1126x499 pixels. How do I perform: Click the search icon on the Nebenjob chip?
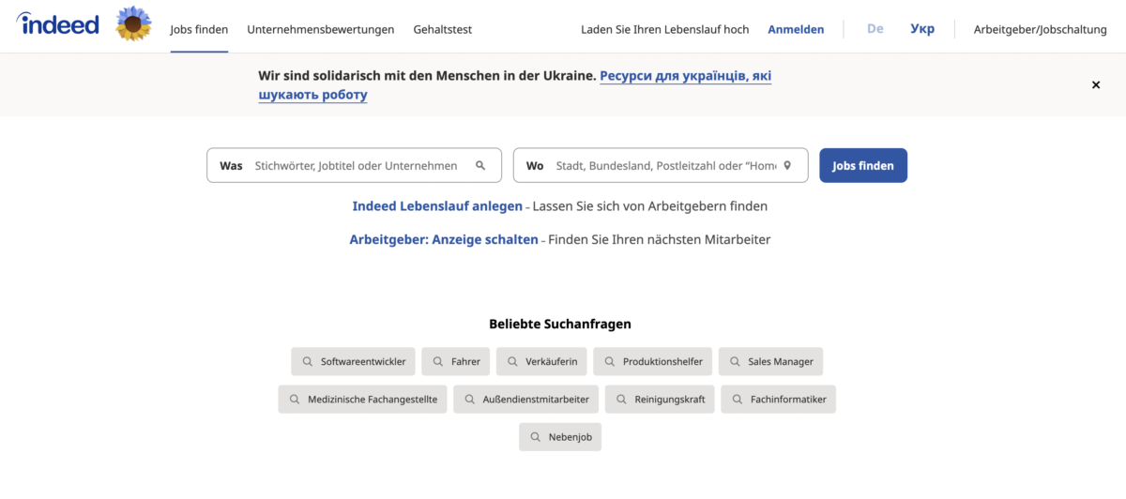pos(535,437)
